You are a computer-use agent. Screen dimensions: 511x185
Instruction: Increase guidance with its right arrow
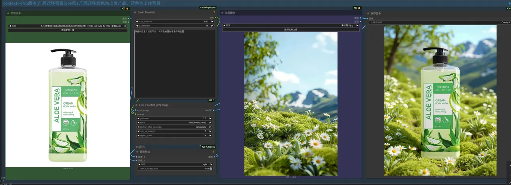point(210,118)
